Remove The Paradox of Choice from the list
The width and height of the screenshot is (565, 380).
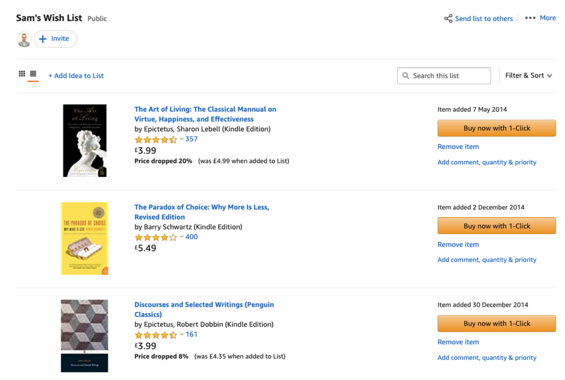458,244
